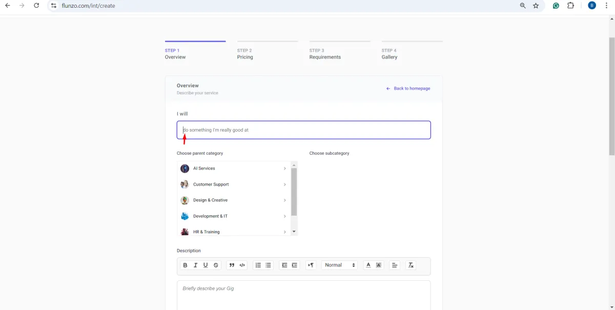This screenshot has height=310, width=615.
Task: Open the text alignment dropdown
Action: [x=395, y=265]
